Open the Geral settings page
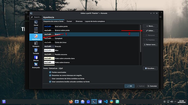The height and width of the screenshot is (105, 188). tap(36, 23)
